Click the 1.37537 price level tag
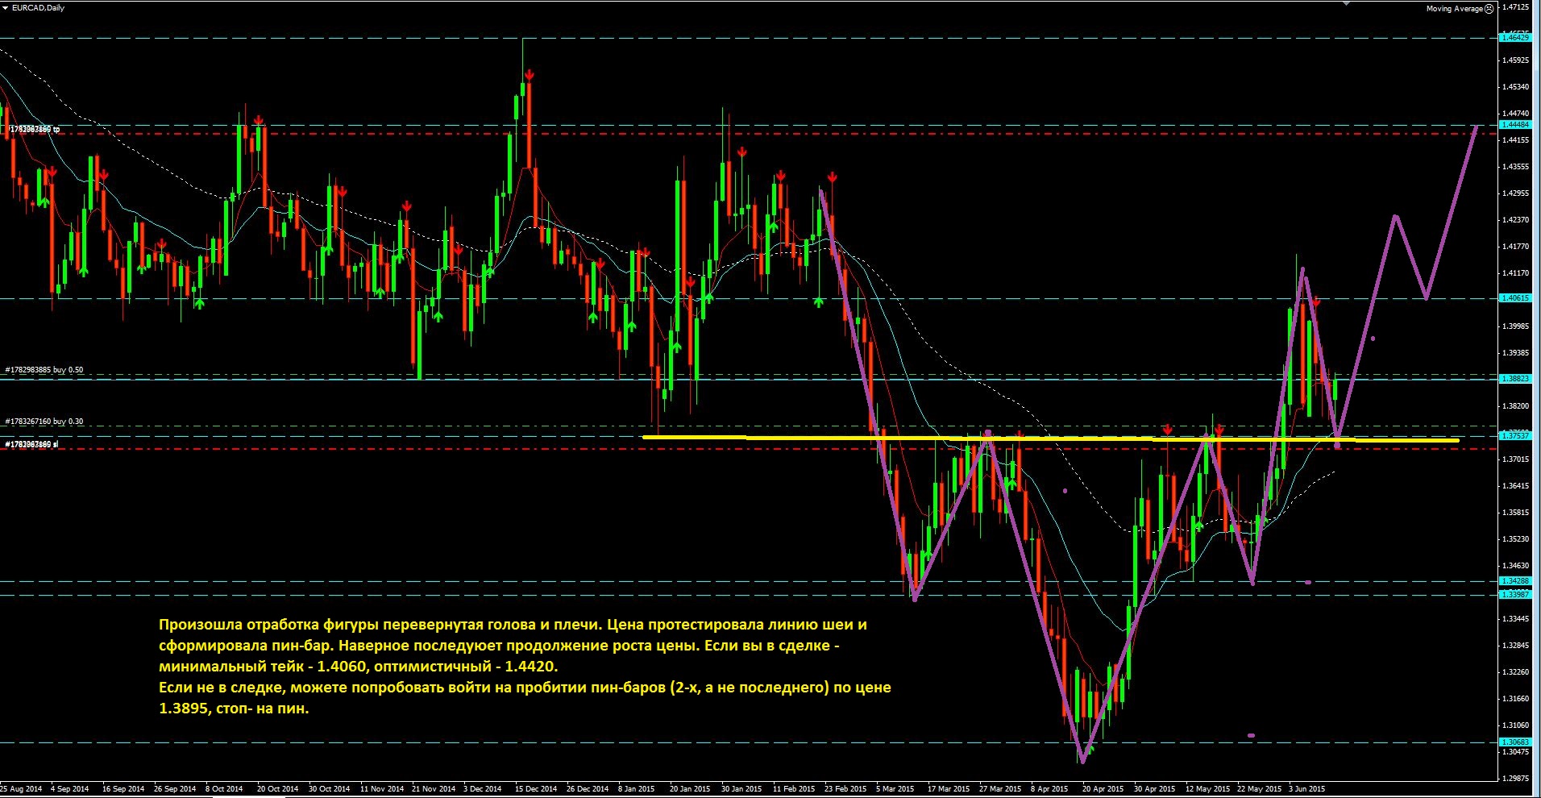Viewport: 1541px width, 798px height. [x=1514, y=436]
